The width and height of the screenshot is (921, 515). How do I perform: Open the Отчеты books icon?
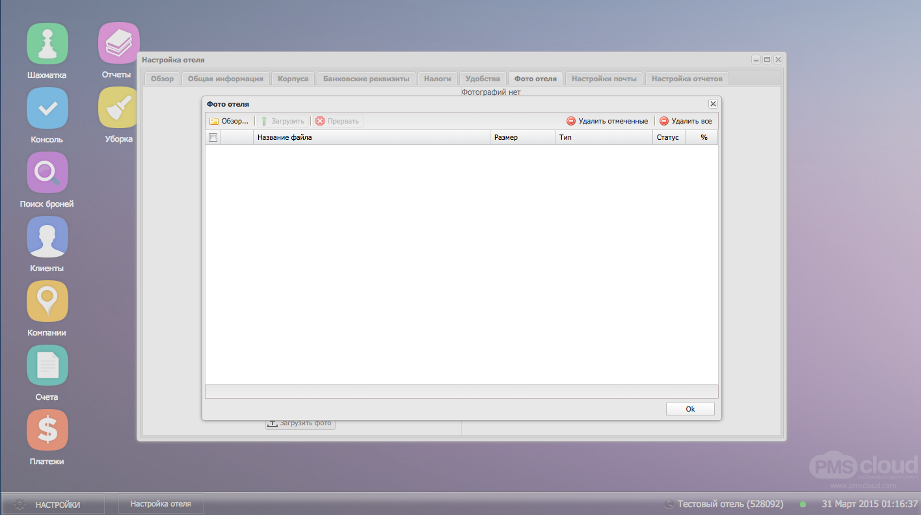pos(118,44)
